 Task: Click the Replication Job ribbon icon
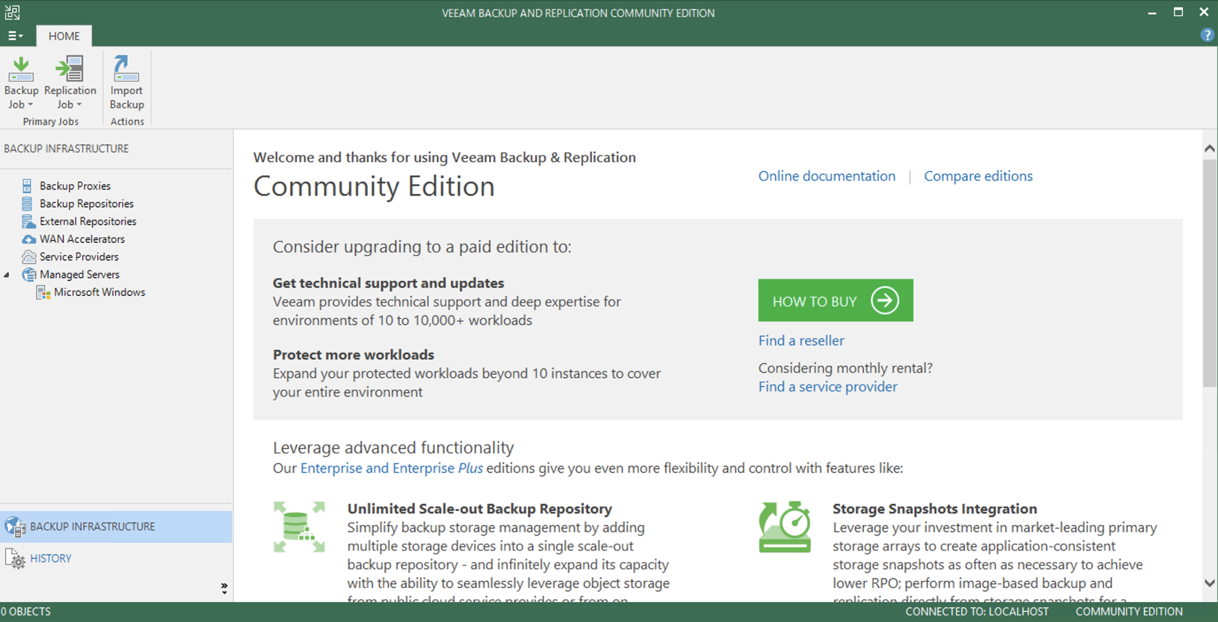coord(70,69)
